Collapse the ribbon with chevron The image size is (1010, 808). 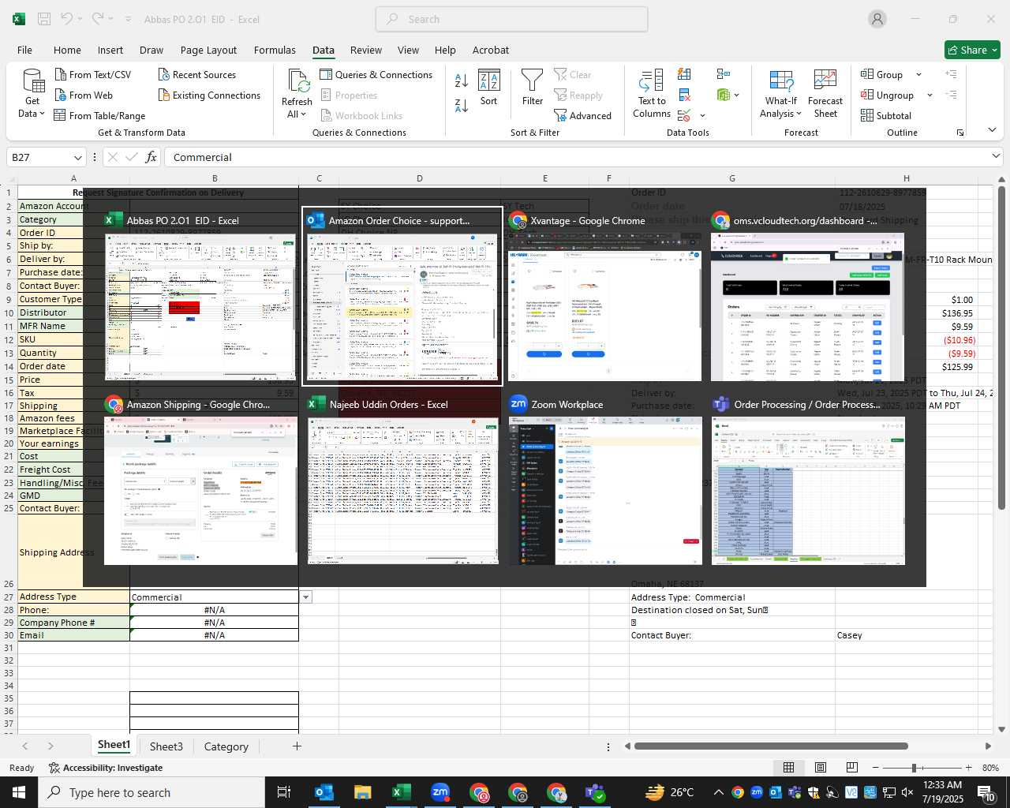(x=992, y=130)
